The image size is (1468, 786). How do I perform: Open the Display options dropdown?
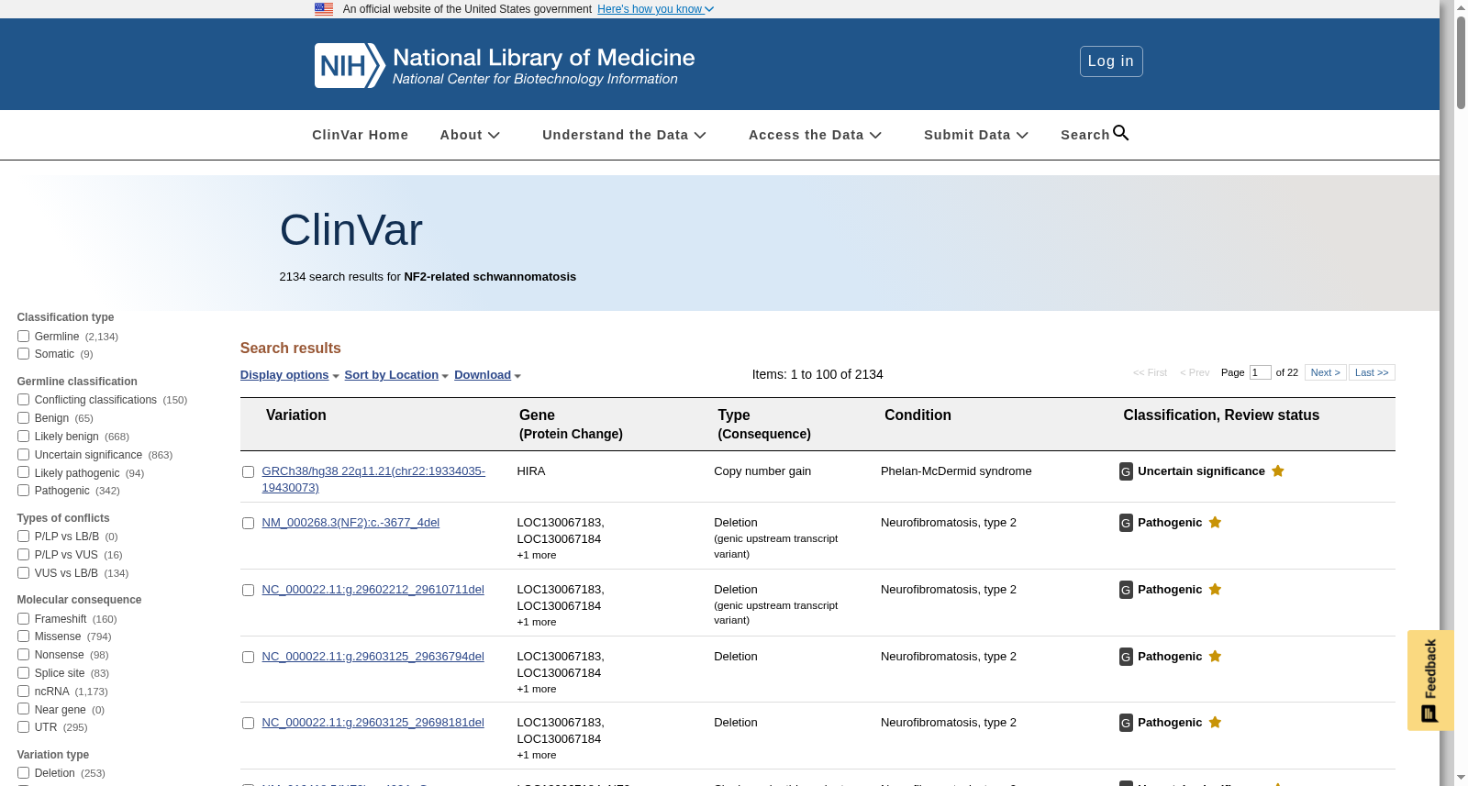[x=289, y=375]
